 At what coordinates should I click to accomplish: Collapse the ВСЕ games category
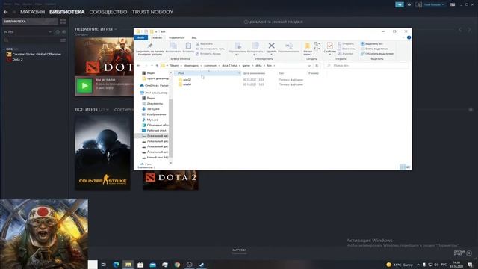coord(4,49)
